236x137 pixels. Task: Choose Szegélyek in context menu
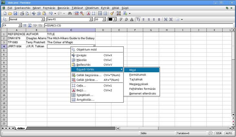click(x=97, y=95)
